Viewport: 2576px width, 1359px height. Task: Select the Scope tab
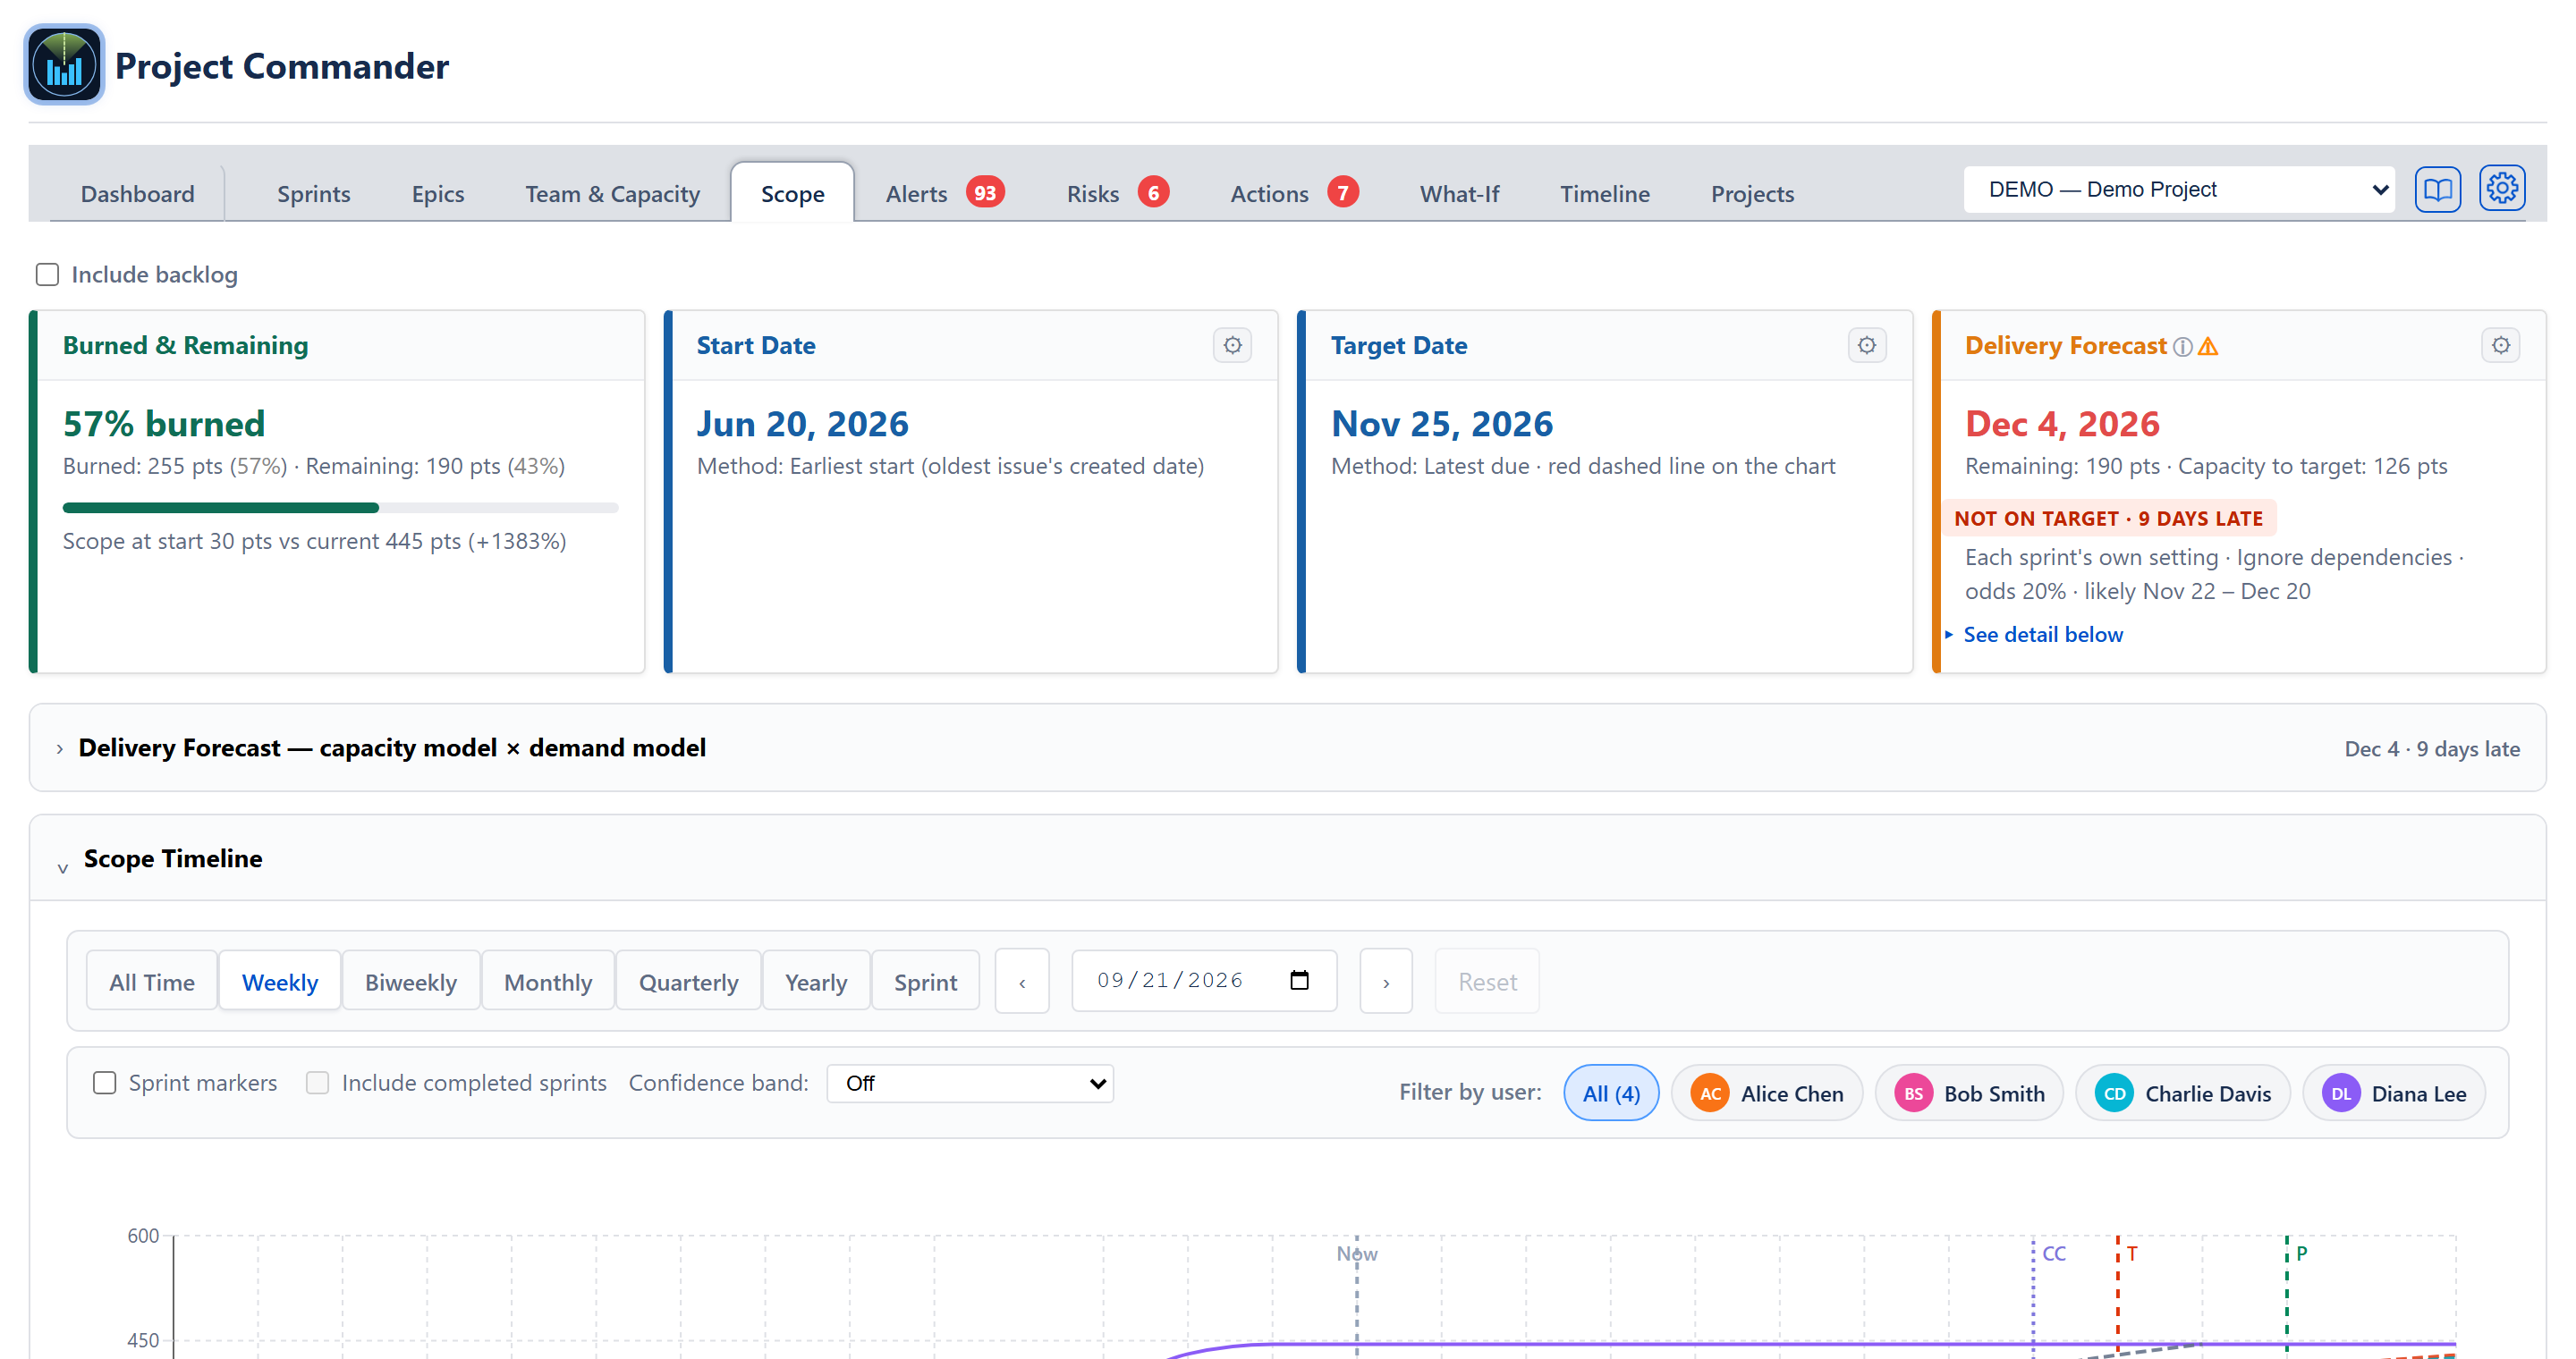tap(792, 194)
